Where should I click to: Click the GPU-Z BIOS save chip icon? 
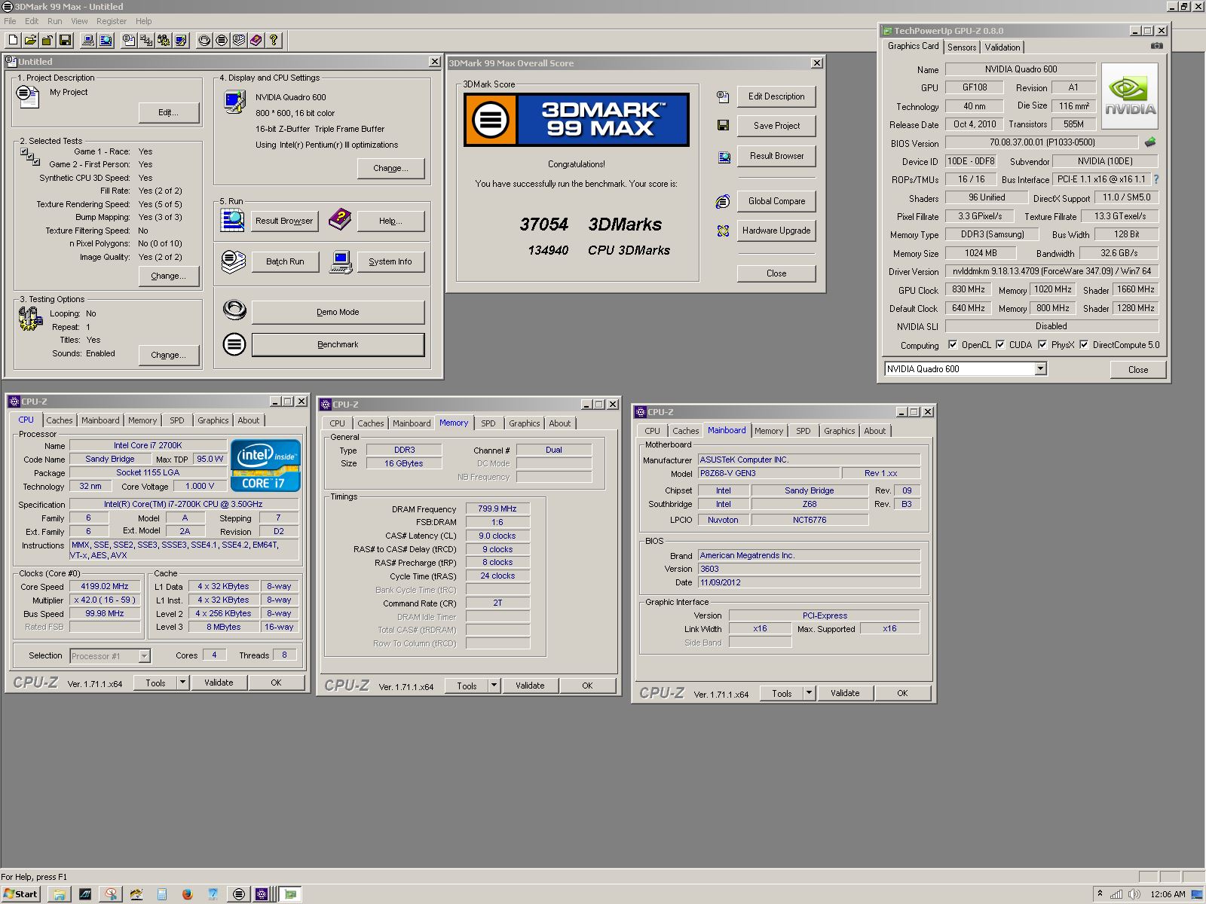tap(1150, 142)
